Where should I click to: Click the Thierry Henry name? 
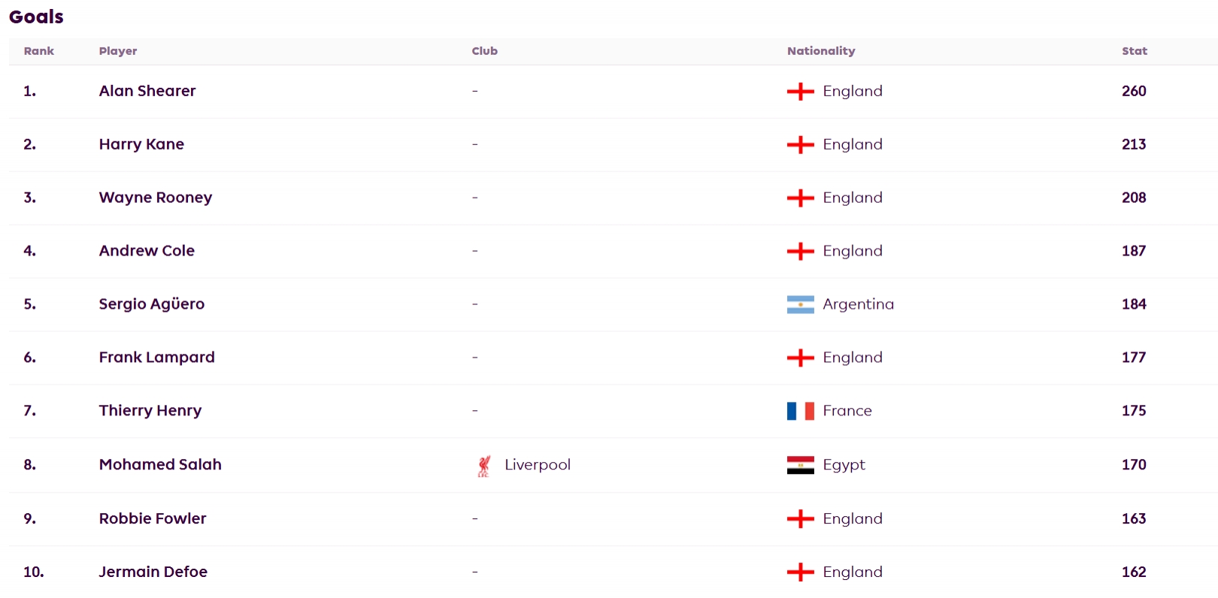pyautogui.click(x=150, y=411)
